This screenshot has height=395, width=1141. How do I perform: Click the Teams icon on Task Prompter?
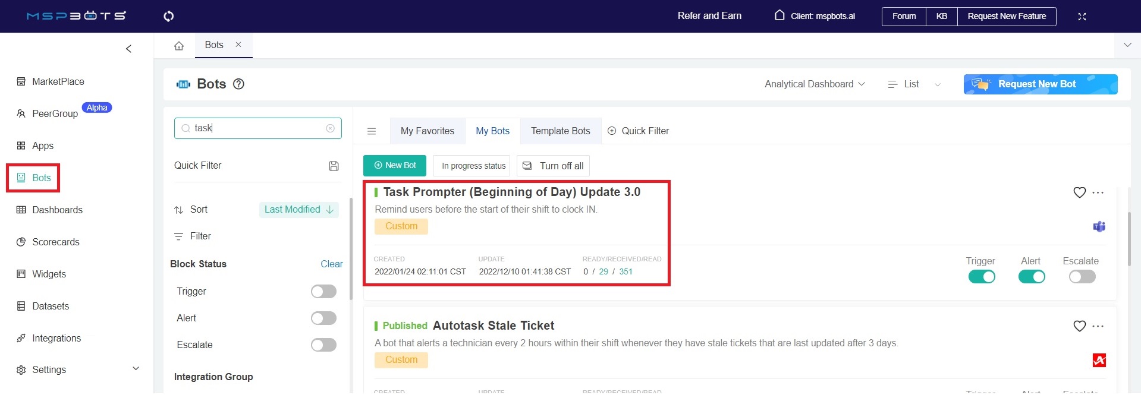(x=1099, y=226)
